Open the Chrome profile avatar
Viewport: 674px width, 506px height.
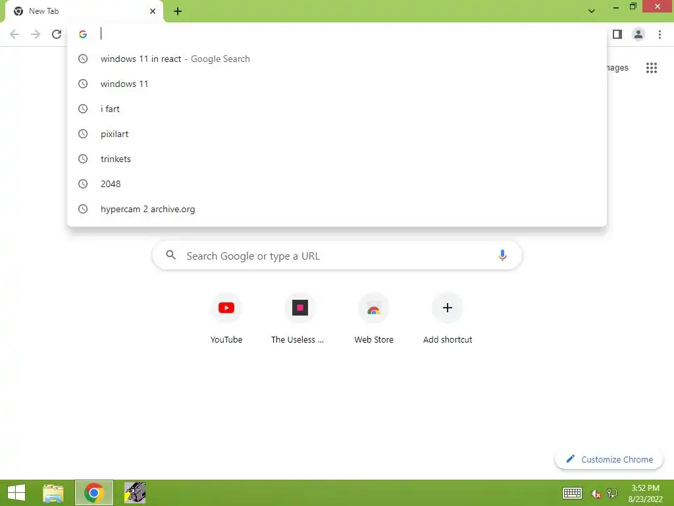point(638,34)
